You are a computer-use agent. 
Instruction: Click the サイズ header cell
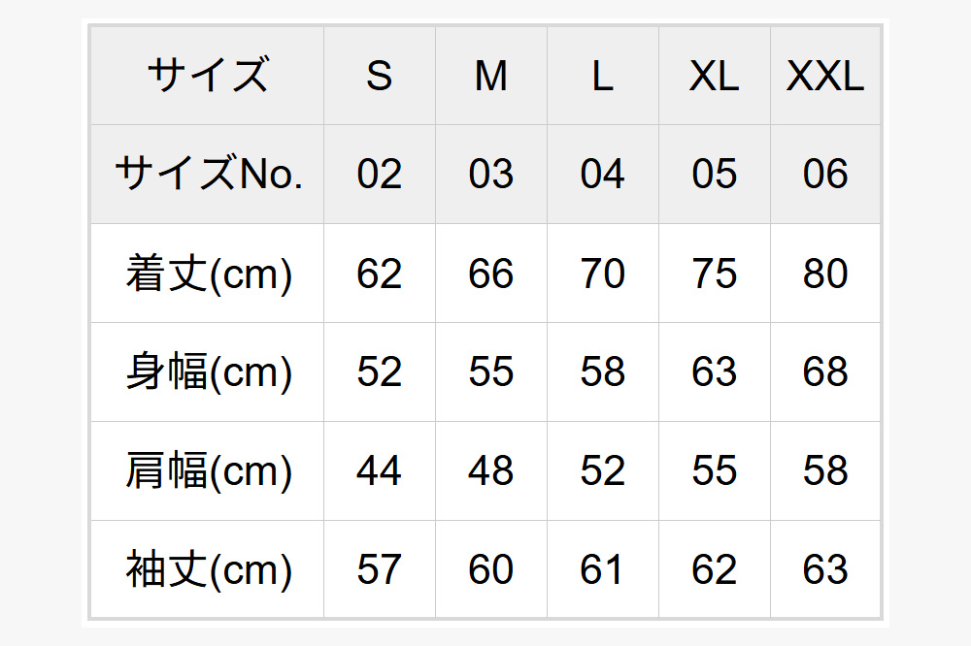click(207, 76)
